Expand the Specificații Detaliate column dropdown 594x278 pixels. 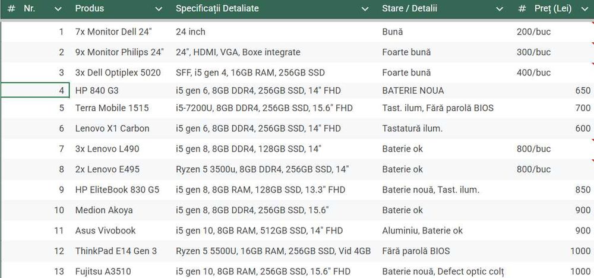pos(365,9)
